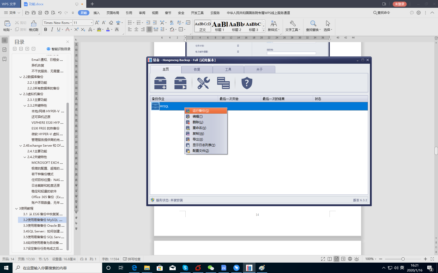
Task: Collapse the 3使用教程 tree node
Action: click(x=16, y=209)
